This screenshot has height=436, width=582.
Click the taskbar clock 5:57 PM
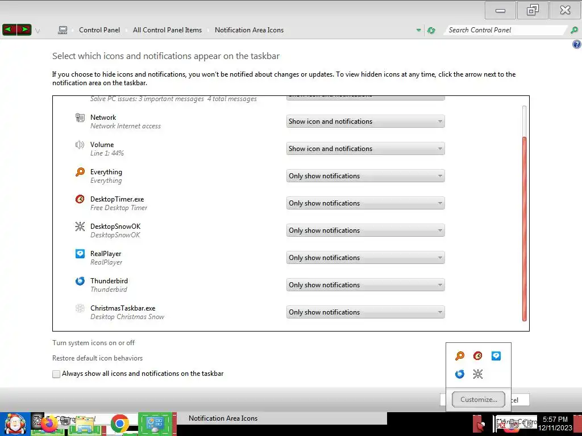click(555, 420)
